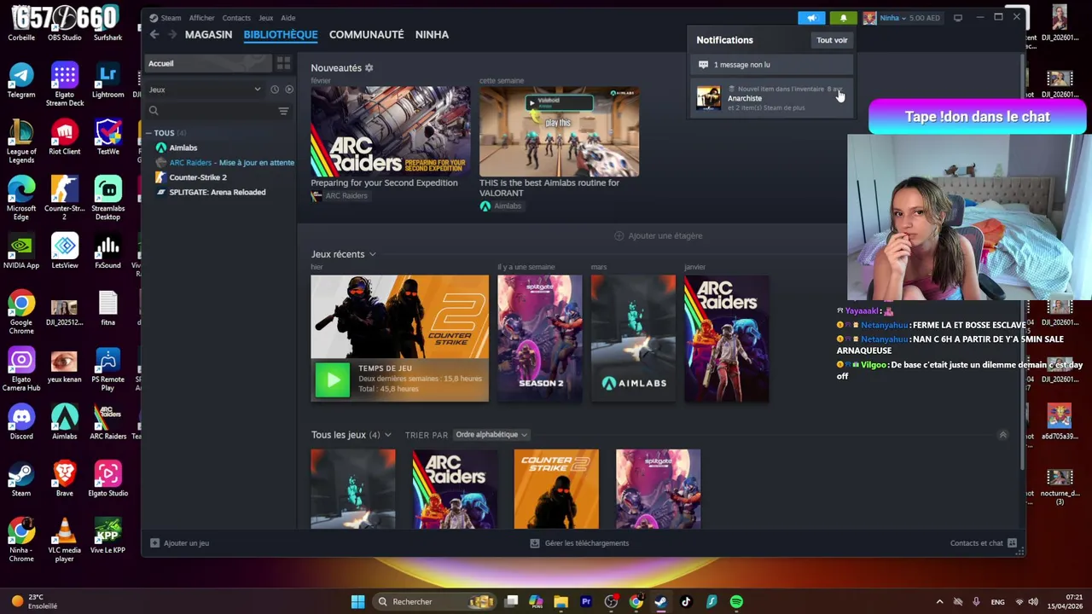Open the blue announcements megaphone button
This screenshot has width=1092, height=614.
click(x=811, y=18)
